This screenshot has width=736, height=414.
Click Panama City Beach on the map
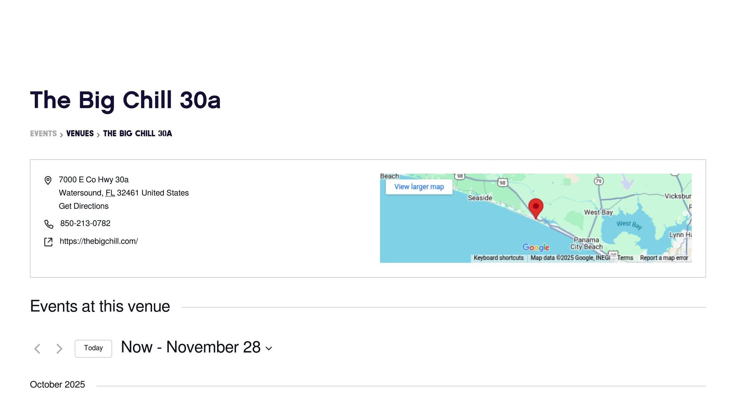pos(586,243)
